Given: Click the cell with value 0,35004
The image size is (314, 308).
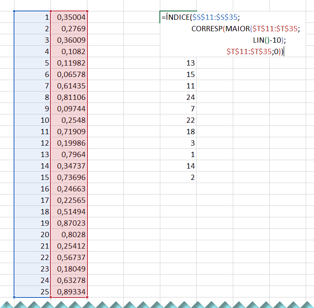Looking at the screenshot, I should click(70, 17).
